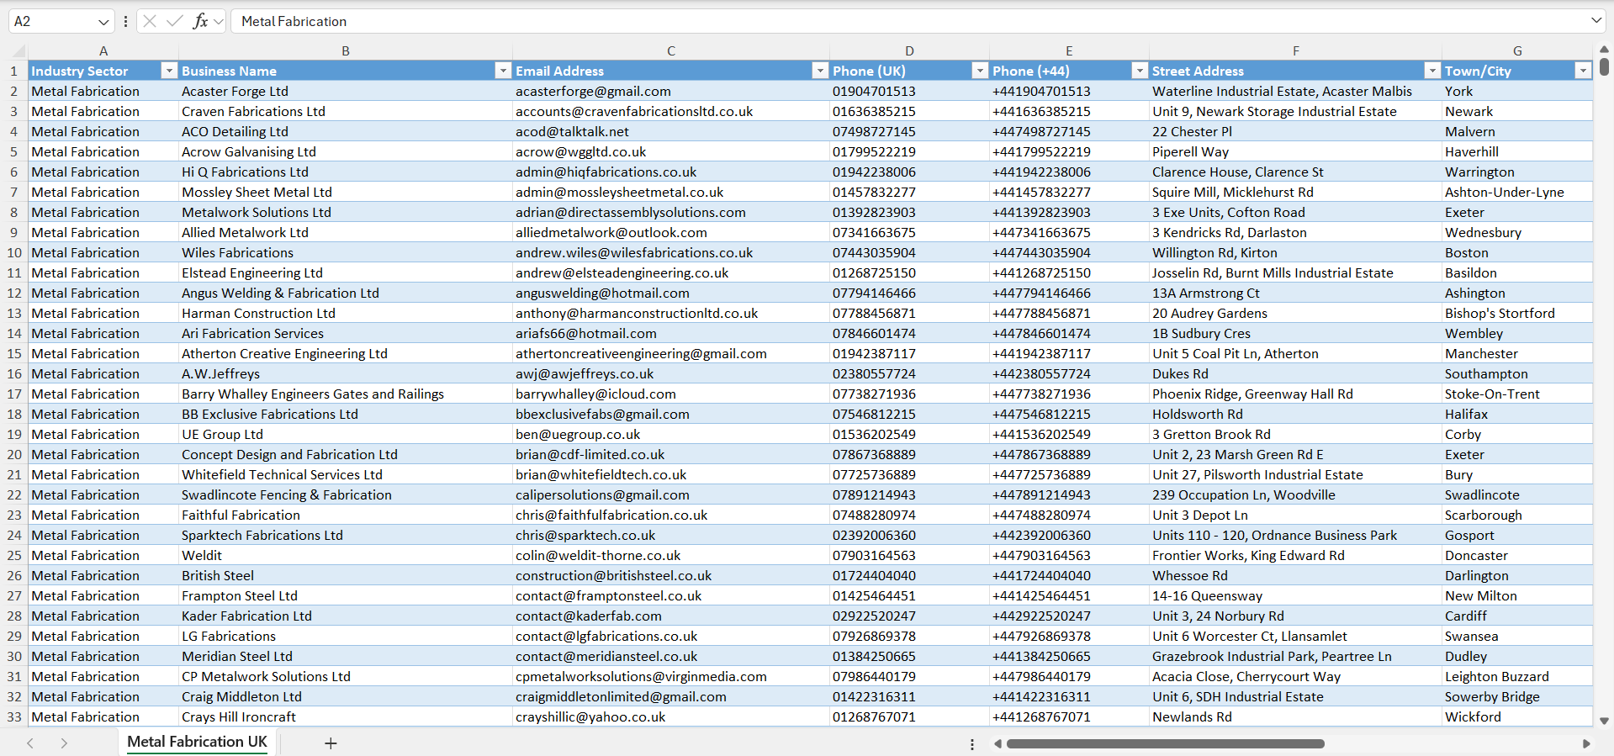Screen dimensions: 1614x756
Task: Open the Street Address filter dropdown
Action: click(1432, 71)
